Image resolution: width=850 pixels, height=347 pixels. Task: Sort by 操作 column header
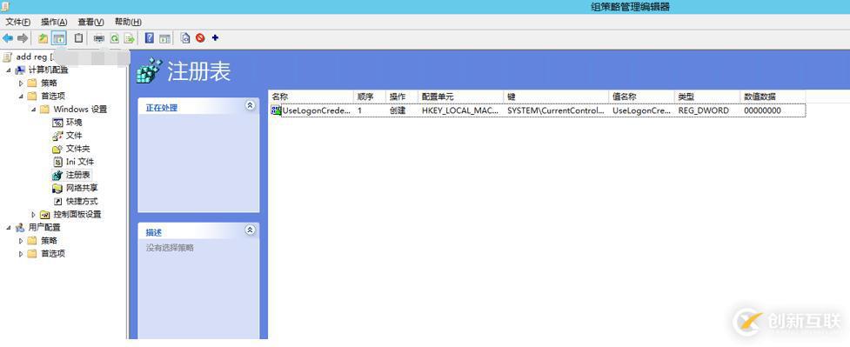[x=402, y=97]
